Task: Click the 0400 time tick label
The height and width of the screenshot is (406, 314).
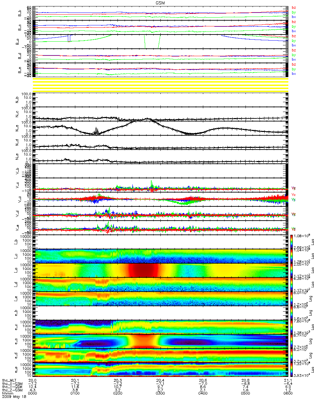Action: pos(203,393)
